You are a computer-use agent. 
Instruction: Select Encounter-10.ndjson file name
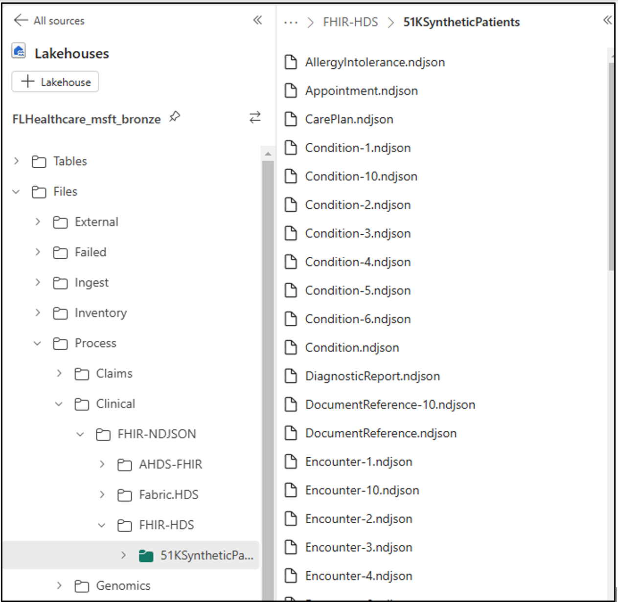pos(362,490)
